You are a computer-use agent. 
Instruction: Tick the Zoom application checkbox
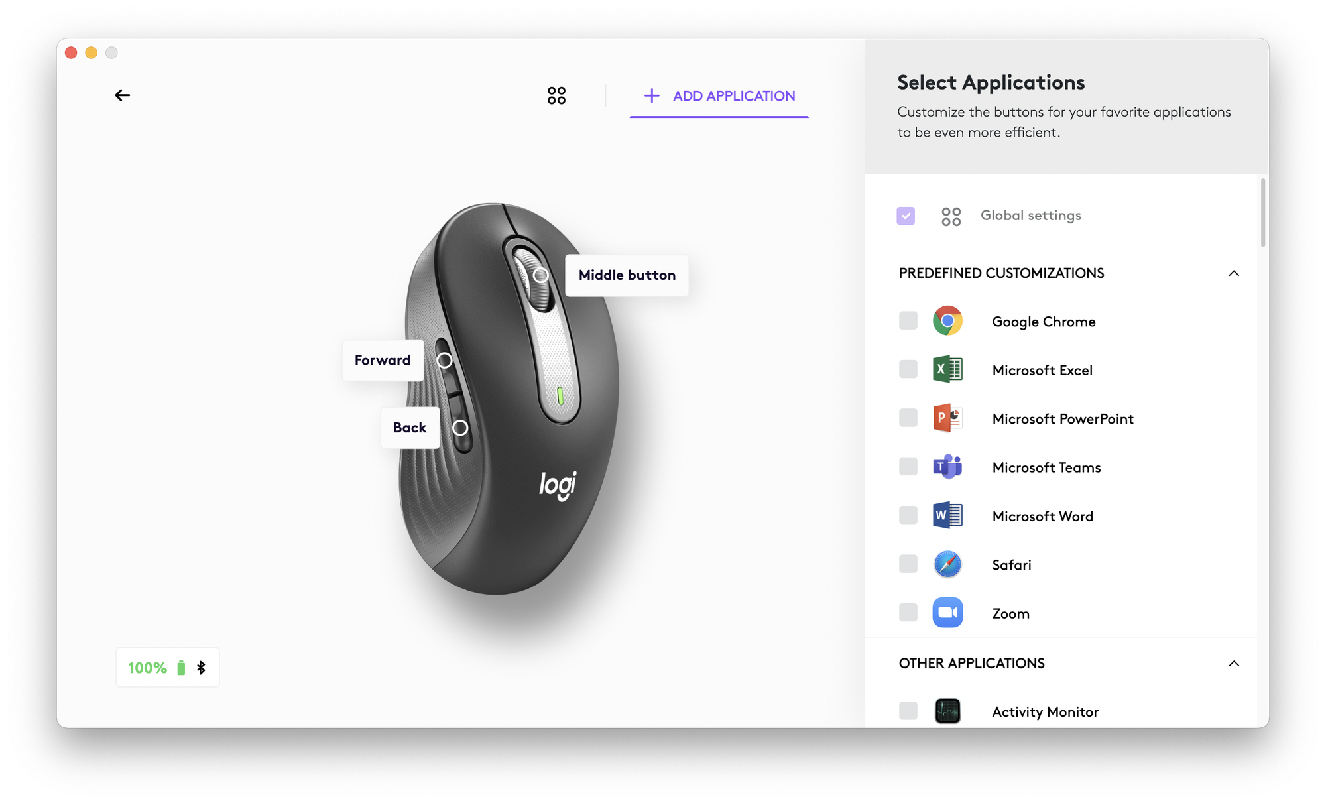click(908, 613)
